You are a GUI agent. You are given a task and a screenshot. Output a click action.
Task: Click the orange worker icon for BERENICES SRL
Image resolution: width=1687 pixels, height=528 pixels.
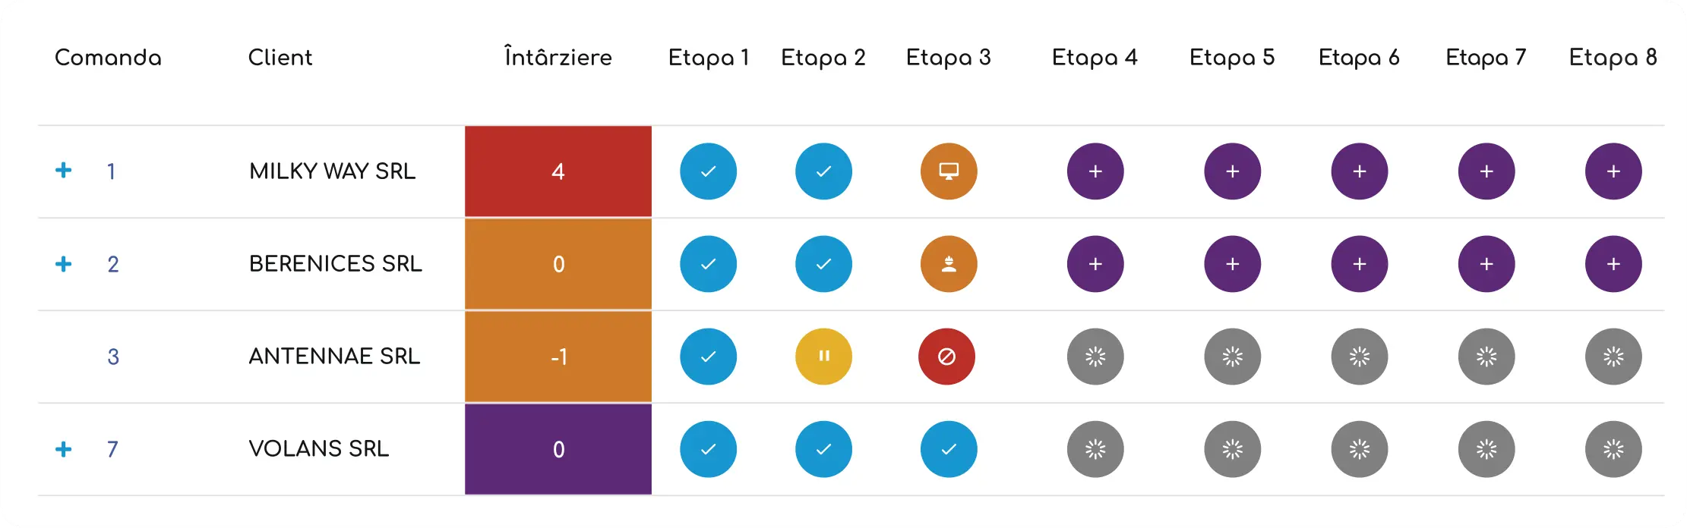(949, 264)
